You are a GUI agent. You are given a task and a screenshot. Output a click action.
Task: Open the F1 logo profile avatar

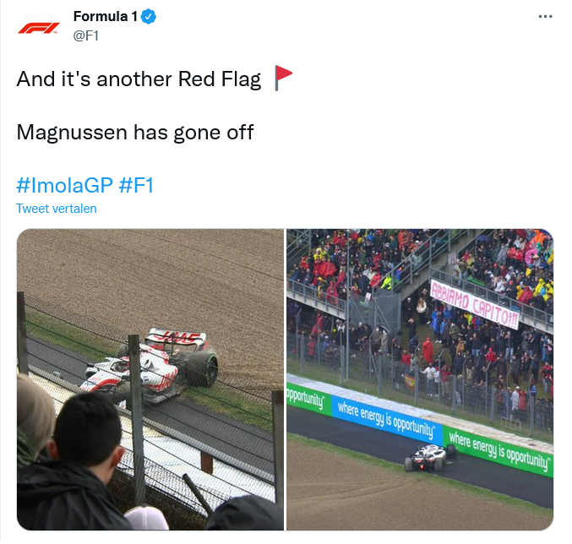tap(39, 28)
